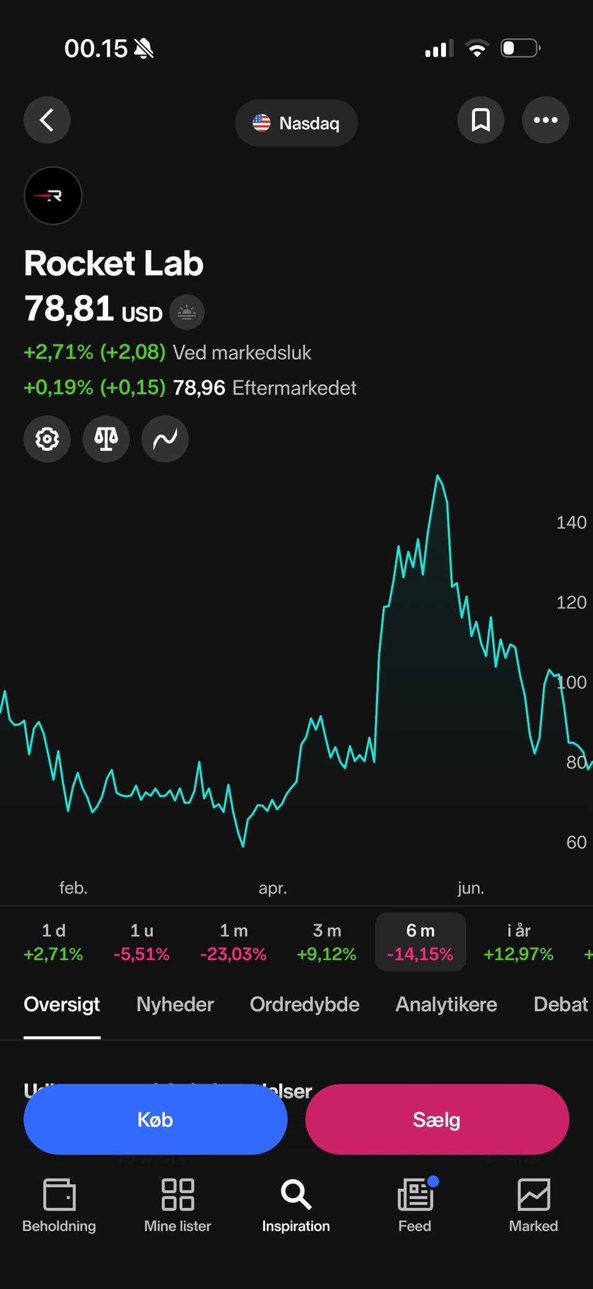Image resolution: width=593 pixels, height=1289 pixels.
Task: Open the Feed news section
Action: (415, 1205)
